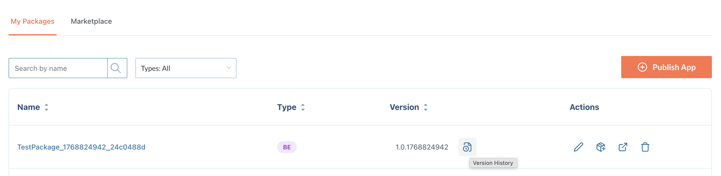Image resolution: width=721 pixels, height=176 pixels.
Task: Click the purple BE type badge
Action: (x=287, y=147)
